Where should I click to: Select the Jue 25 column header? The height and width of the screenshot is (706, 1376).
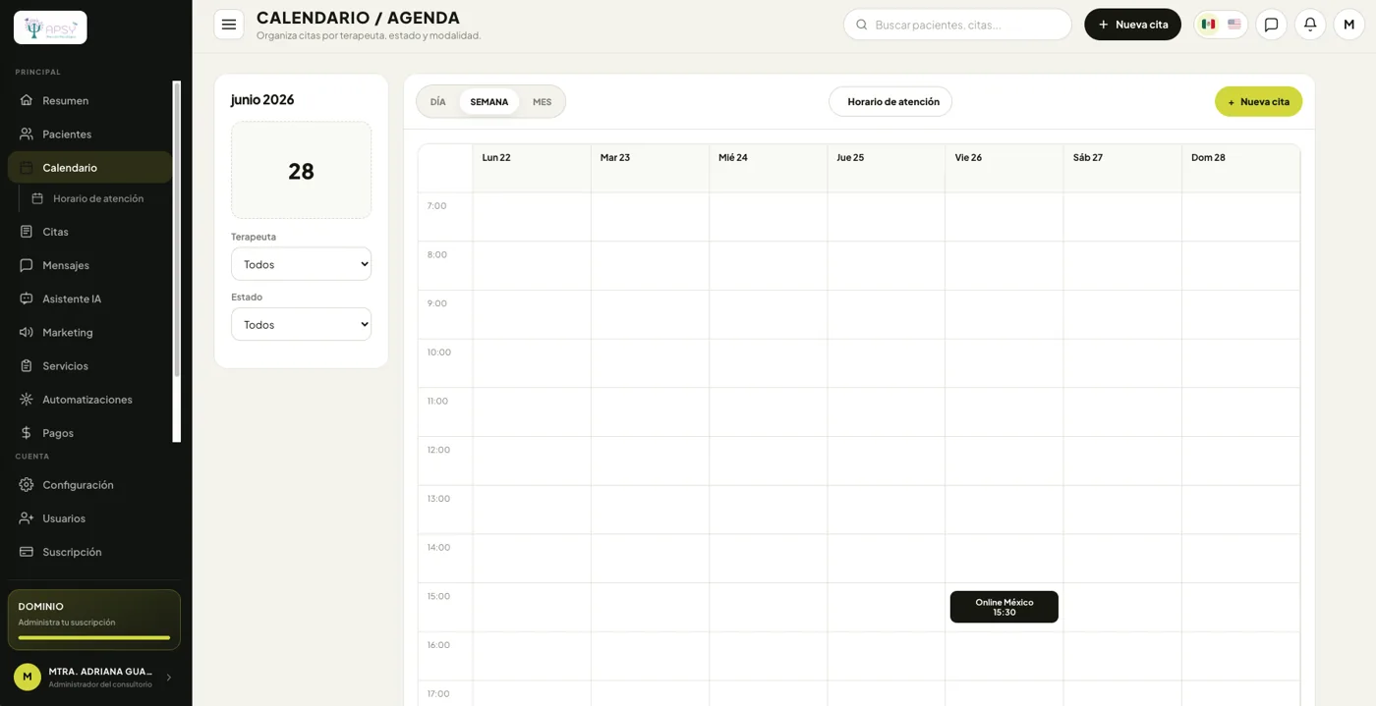[886, 168]
